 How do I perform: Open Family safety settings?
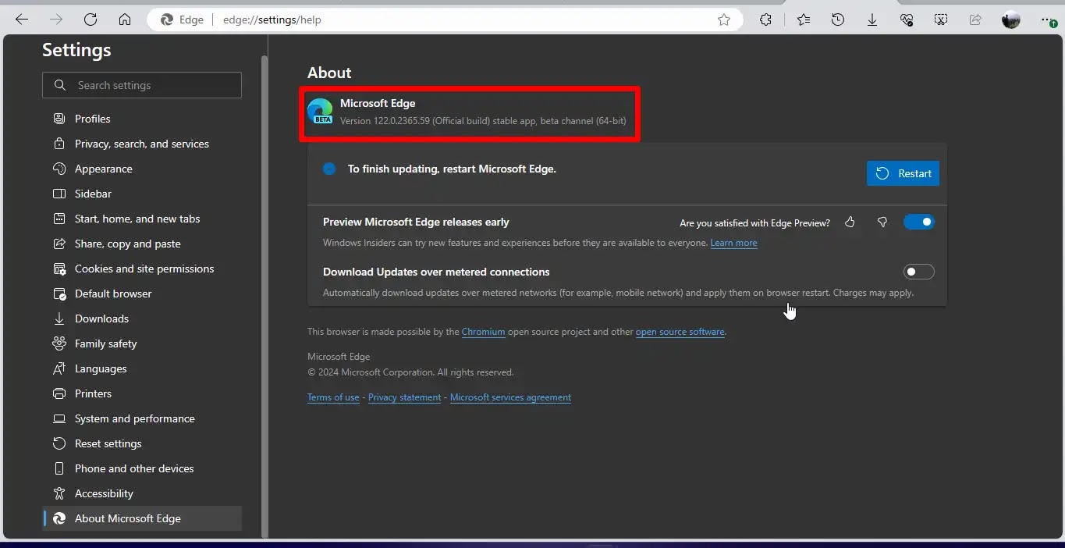click(x=142, y=343)
